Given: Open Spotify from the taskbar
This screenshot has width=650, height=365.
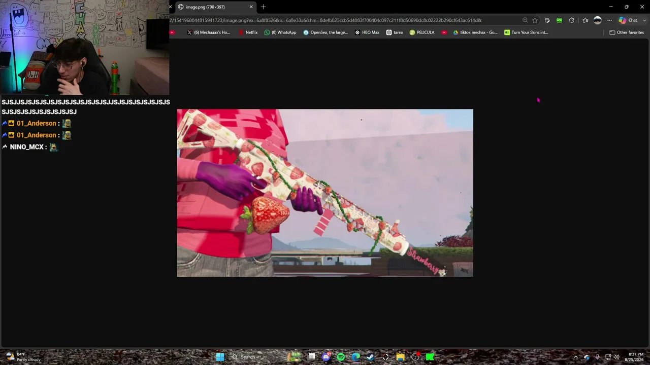Looking at the screenshot, I should point(341,357).
